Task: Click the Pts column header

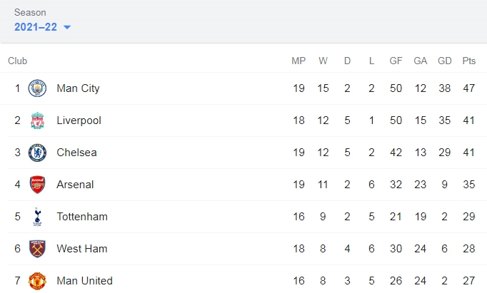Action: [468, 61]
